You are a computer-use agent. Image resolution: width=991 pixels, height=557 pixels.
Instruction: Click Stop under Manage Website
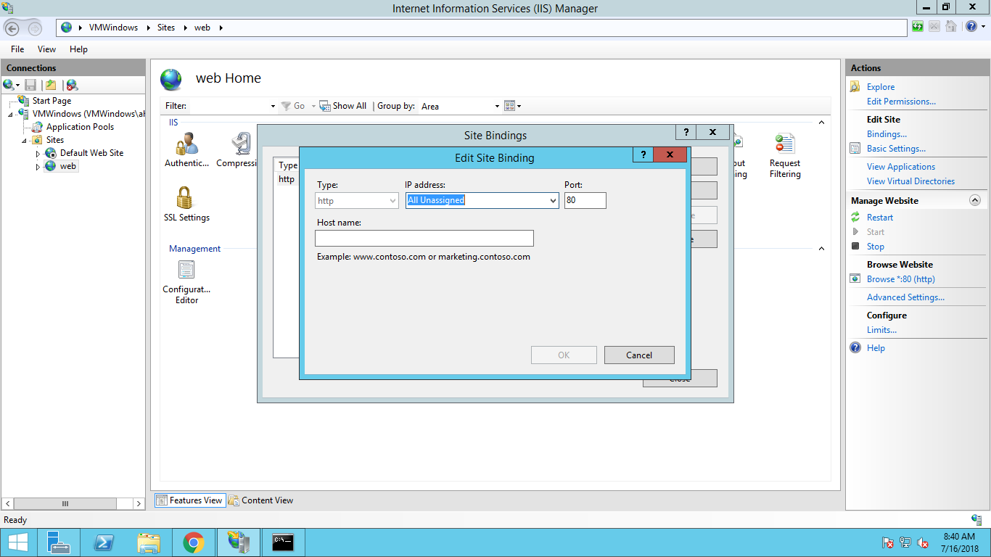click(x=876, y=247)
